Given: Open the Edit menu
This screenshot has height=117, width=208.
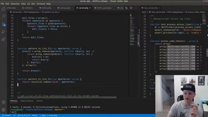Looking at the screenshot, I should [7, 4].
